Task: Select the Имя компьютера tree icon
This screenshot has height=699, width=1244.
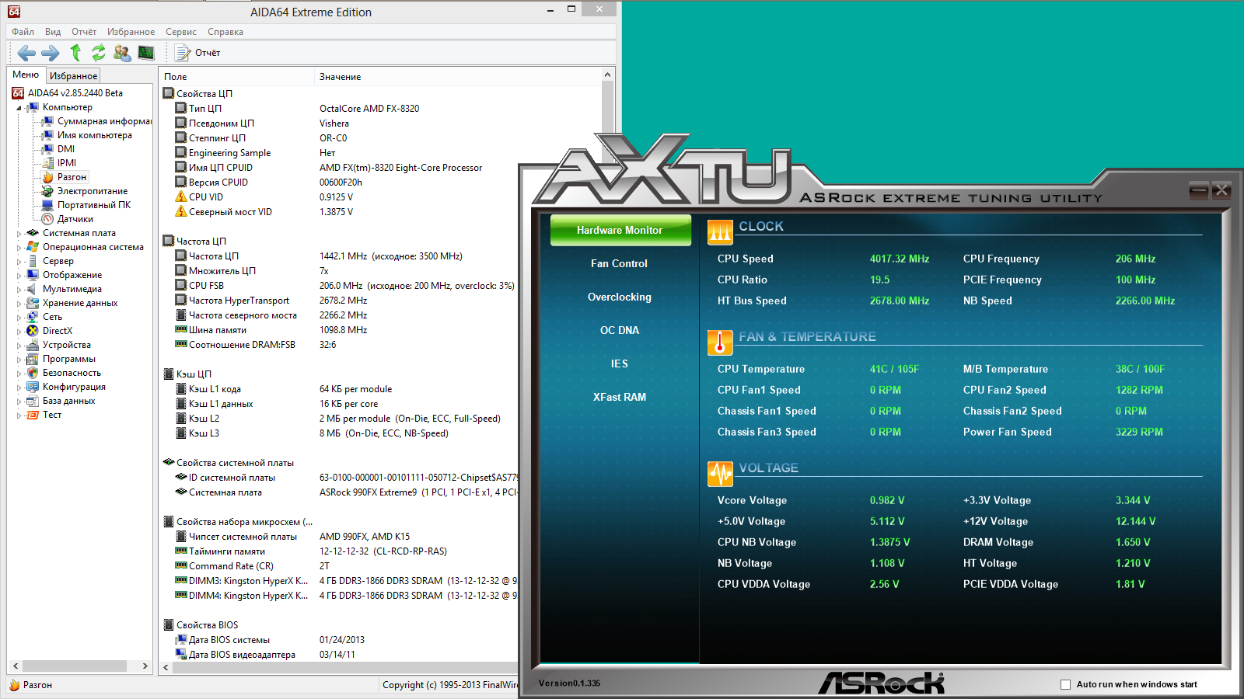Action: click(47, 135)
